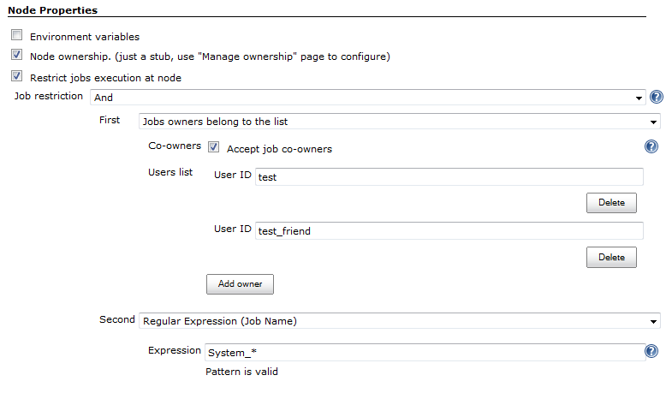Image resolution: width=666 pixels, height=399 pixels.
Task: Open the Job restriction 'And' dropdown
Action: click(368, 98)
